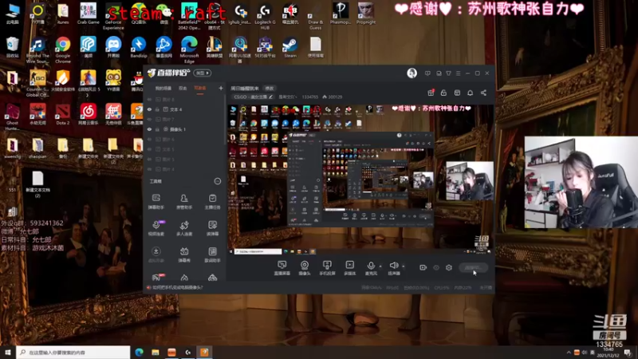This screenshot has height=359, width=638.
Task: Click the record video camera icon
Action: point(423,267)
